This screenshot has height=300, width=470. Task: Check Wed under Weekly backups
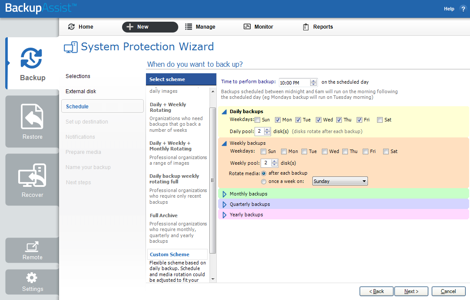click(x=324, y=152)
